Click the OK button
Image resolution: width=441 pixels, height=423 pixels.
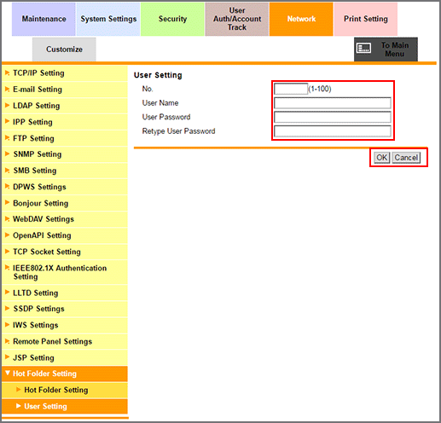point(381,158)
